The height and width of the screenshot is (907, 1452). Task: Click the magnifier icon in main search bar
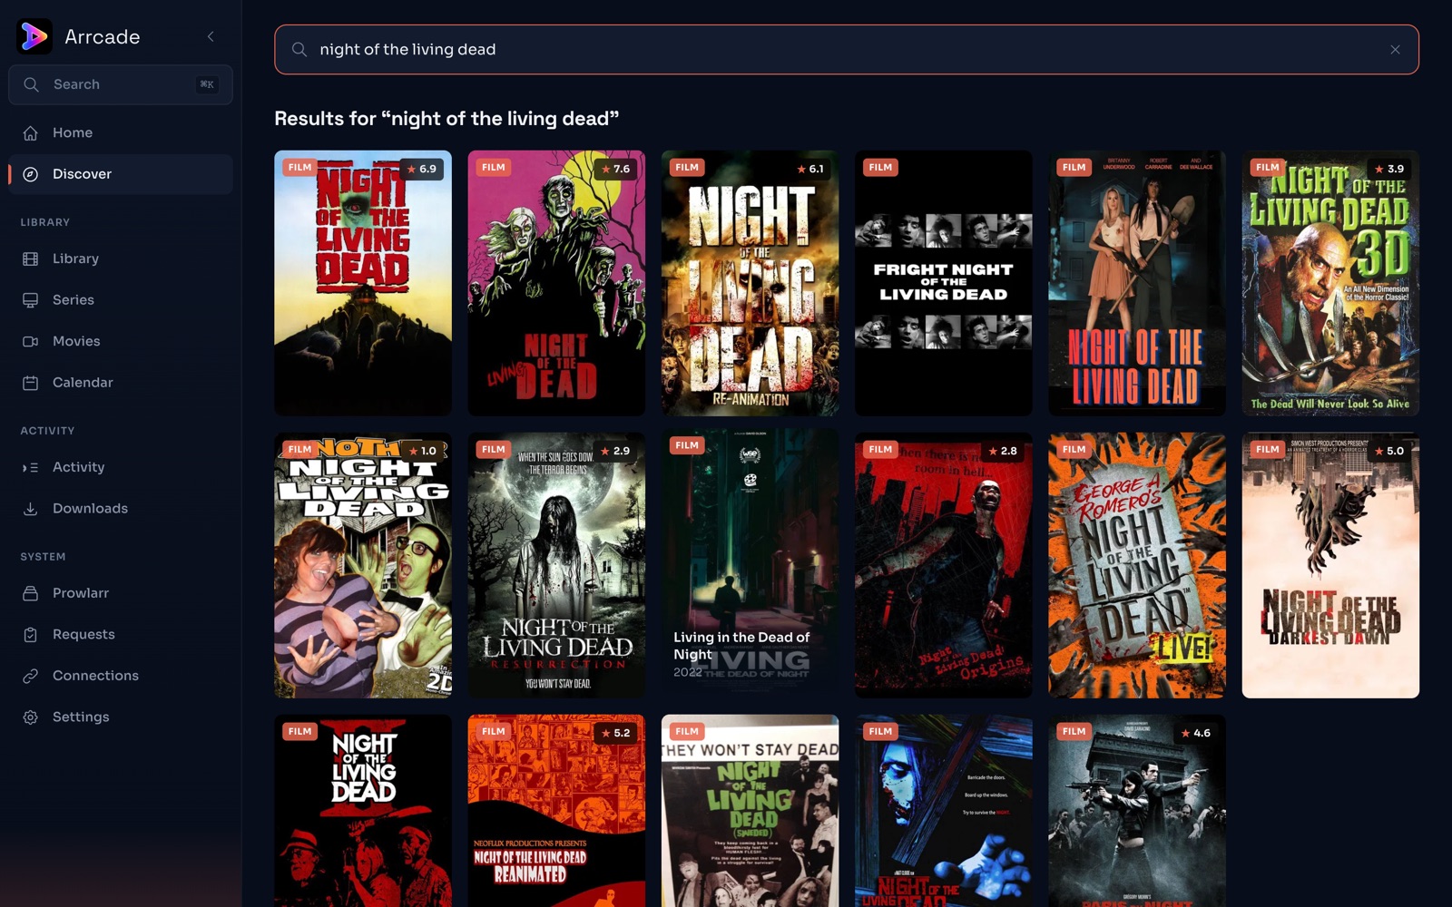[x=299, y=49]
